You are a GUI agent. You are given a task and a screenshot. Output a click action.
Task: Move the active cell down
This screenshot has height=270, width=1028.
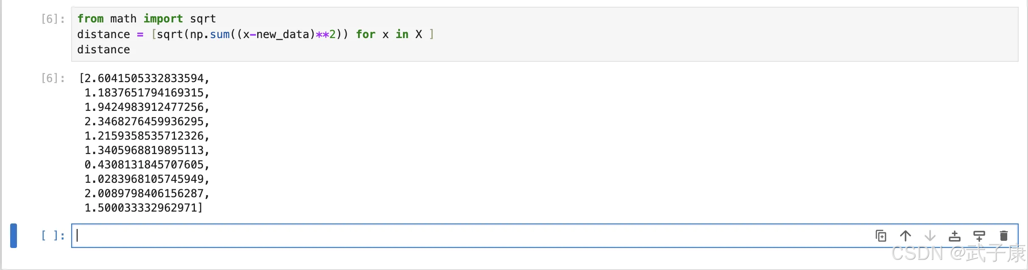930,236
